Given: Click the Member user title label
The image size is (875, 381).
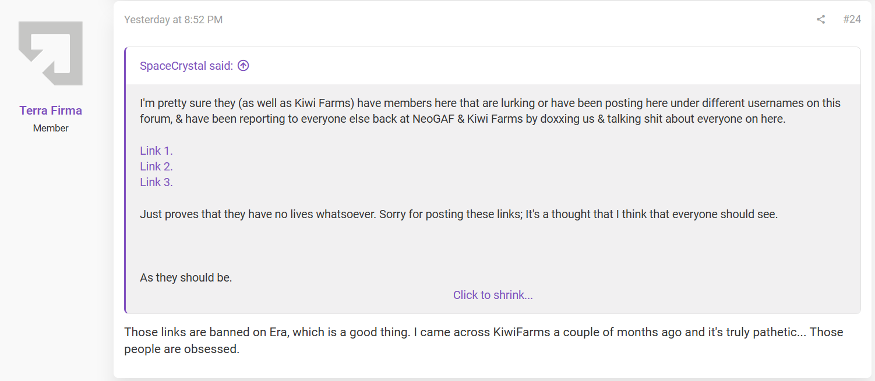Looking at the screenshot, I should coord(51,128).
